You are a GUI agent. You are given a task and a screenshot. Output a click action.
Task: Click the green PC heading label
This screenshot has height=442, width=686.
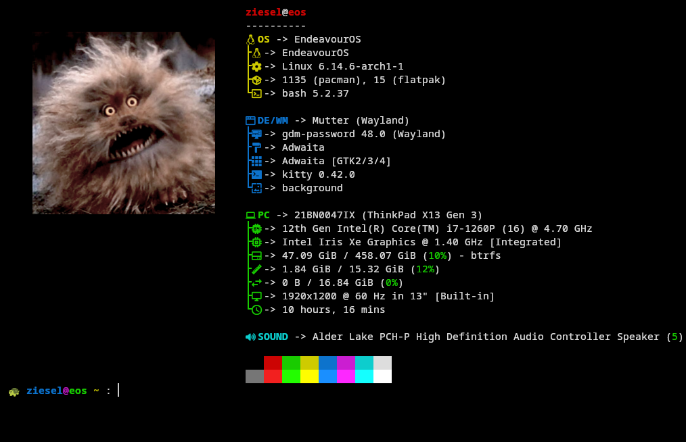263,215
